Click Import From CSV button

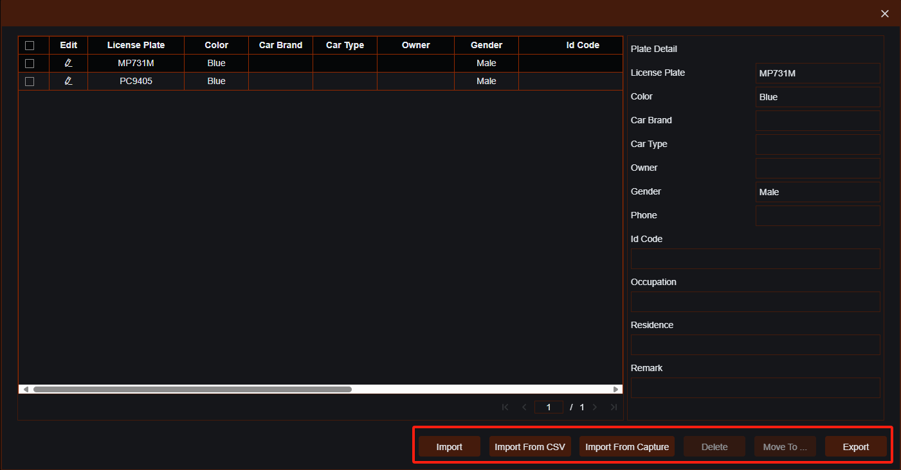(x=530, y=447)
